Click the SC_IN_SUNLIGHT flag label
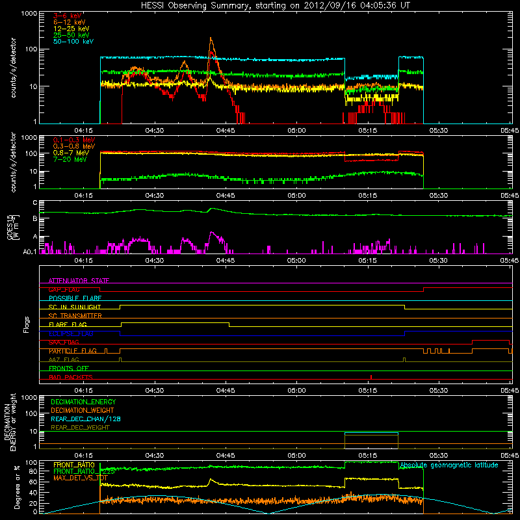This screenshot has width=520, height=520. point(75,307)
